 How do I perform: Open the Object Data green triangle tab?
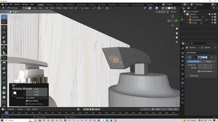point(183,99)
